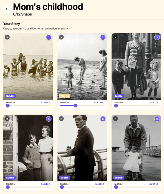Click the SUBTLE motion label on snap 6
The image size is (164, 194).
coord(154,184)
